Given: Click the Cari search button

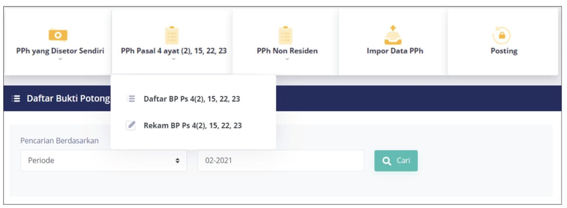Looking at the screenshot, I should (x=396, y=161).
